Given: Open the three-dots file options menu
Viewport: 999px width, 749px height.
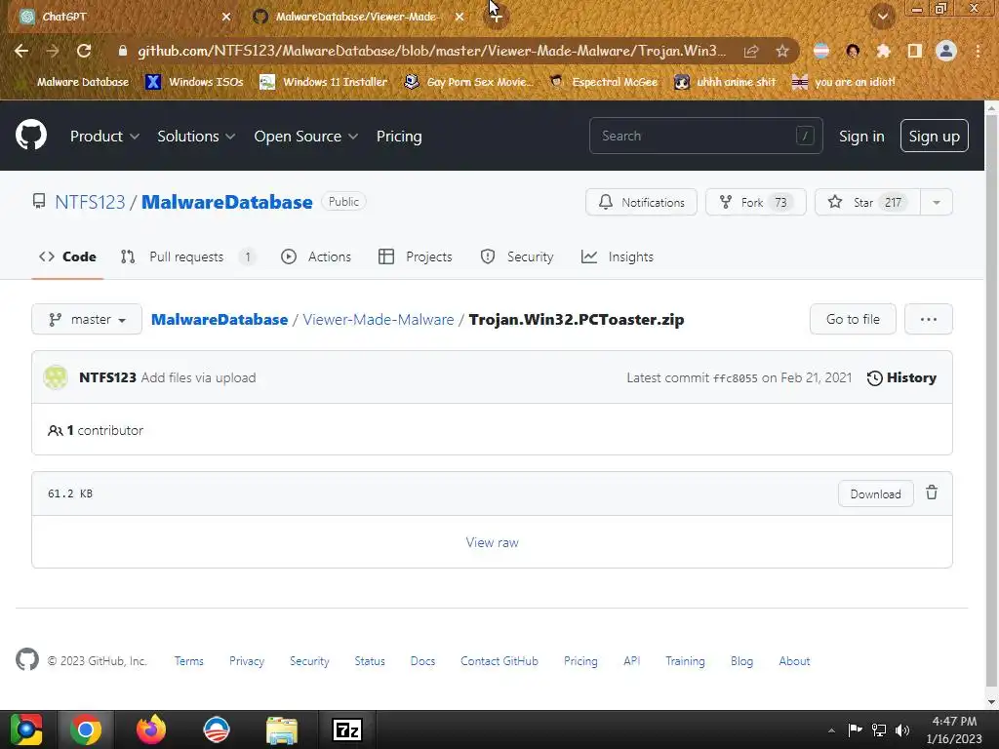Looking at the screenshot, I should (929, 319).
